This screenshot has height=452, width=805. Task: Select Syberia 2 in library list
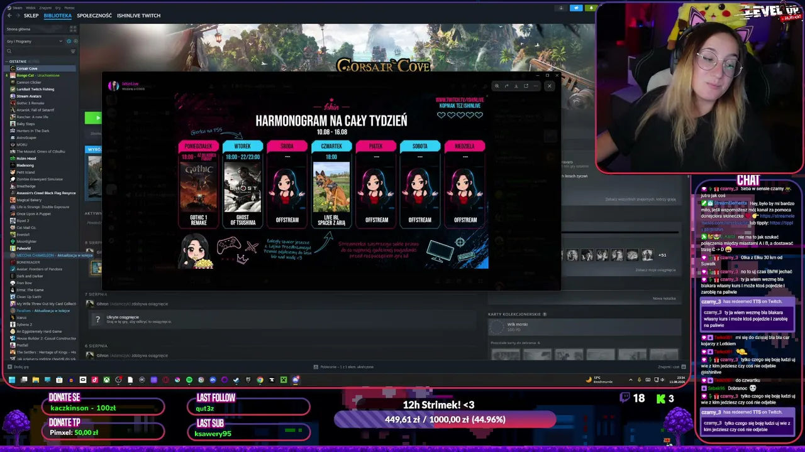coord(40,325)
